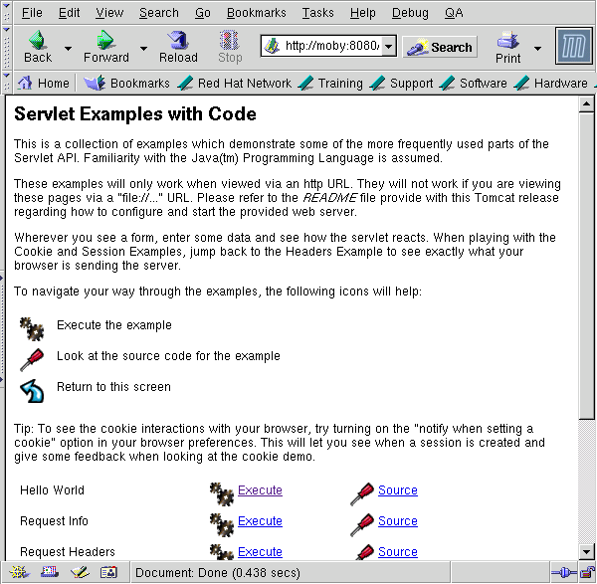Screen dimensions: 597x584
Task: Click the Print toolbar icon
Action: pos(508,47)
